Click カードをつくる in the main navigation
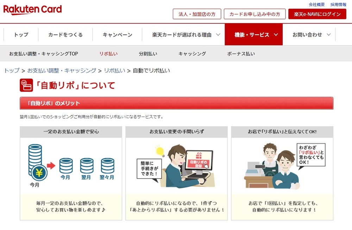The height and width of the screenshot is (230, 352). click(x=65, y=35)
